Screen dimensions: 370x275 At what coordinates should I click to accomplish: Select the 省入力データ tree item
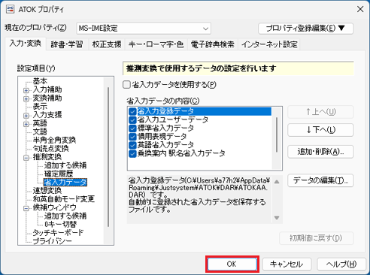click(65, 182)
